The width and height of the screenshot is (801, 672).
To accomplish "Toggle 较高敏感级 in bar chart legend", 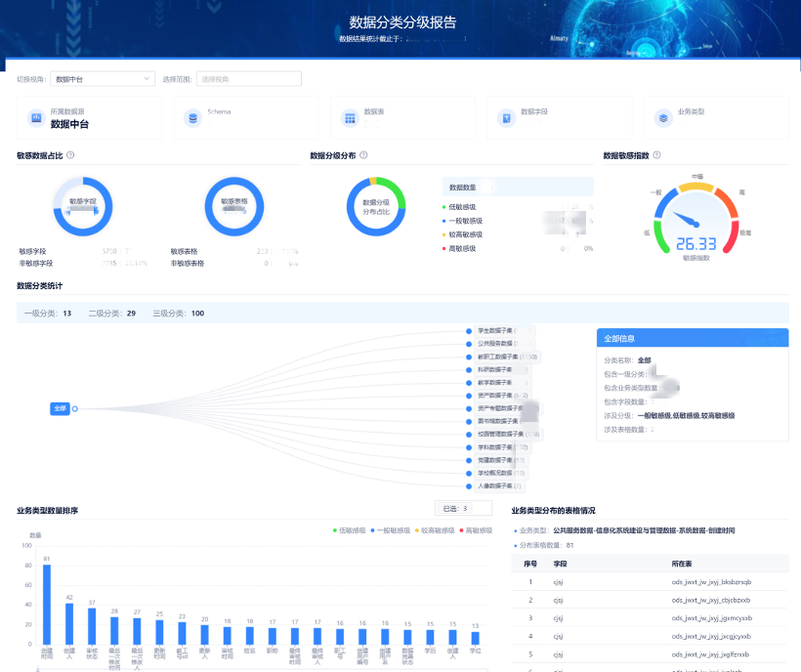I will pyautogui.click(x=435, y=530).
